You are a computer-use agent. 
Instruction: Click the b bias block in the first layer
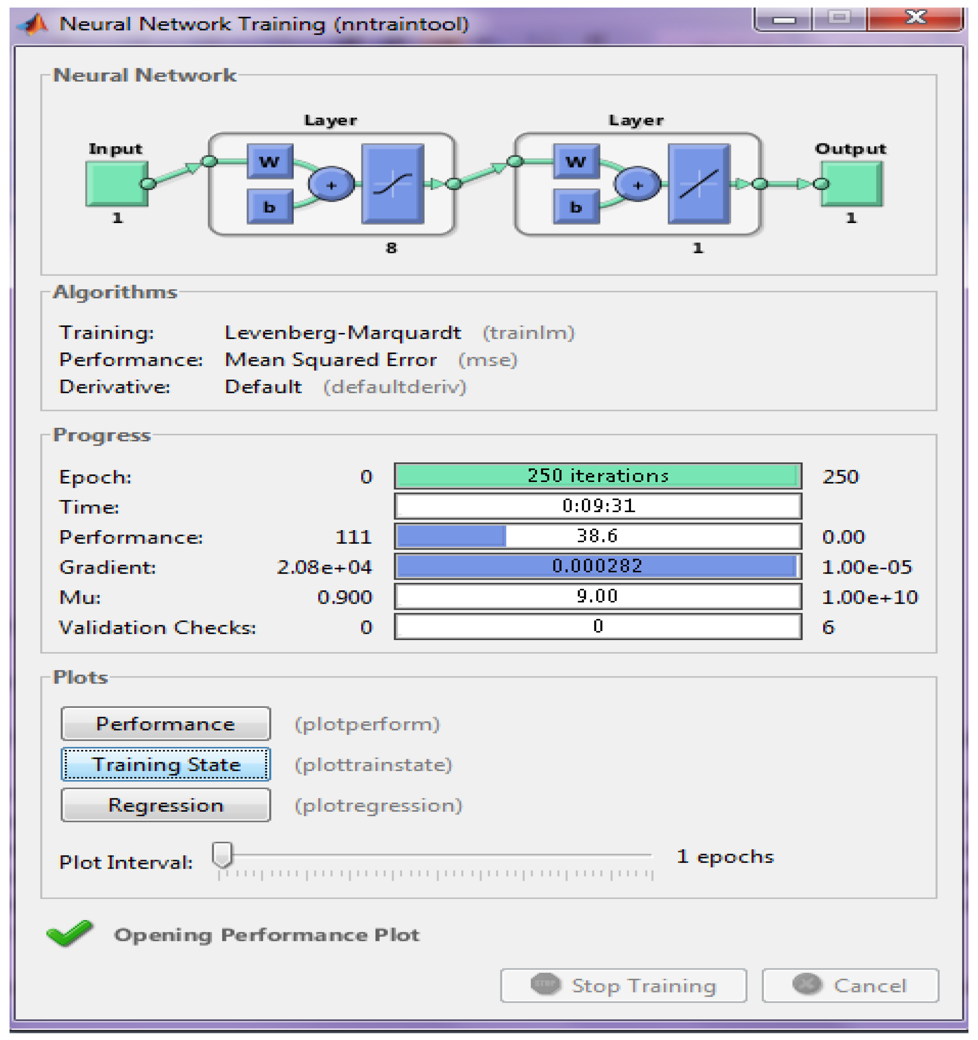point(270,207)
